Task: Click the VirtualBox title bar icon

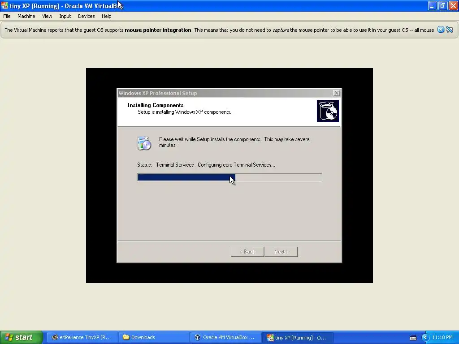Action: [x=4, y=5]
